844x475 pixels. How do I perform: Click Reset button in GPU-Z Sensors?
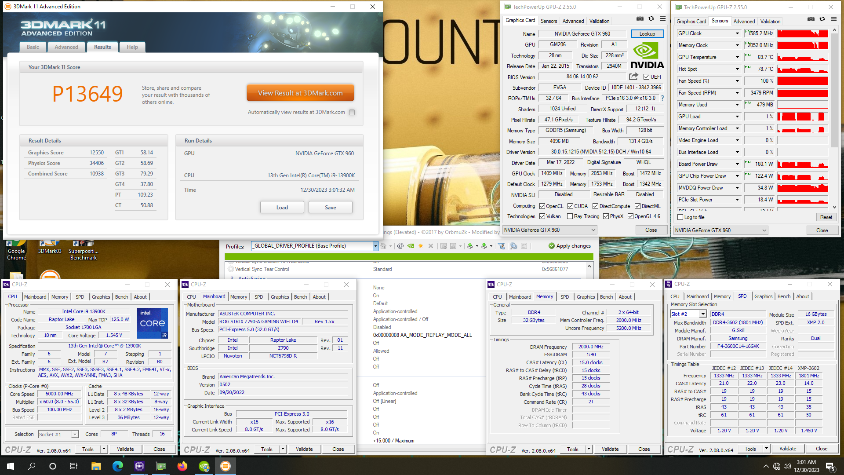826,217
